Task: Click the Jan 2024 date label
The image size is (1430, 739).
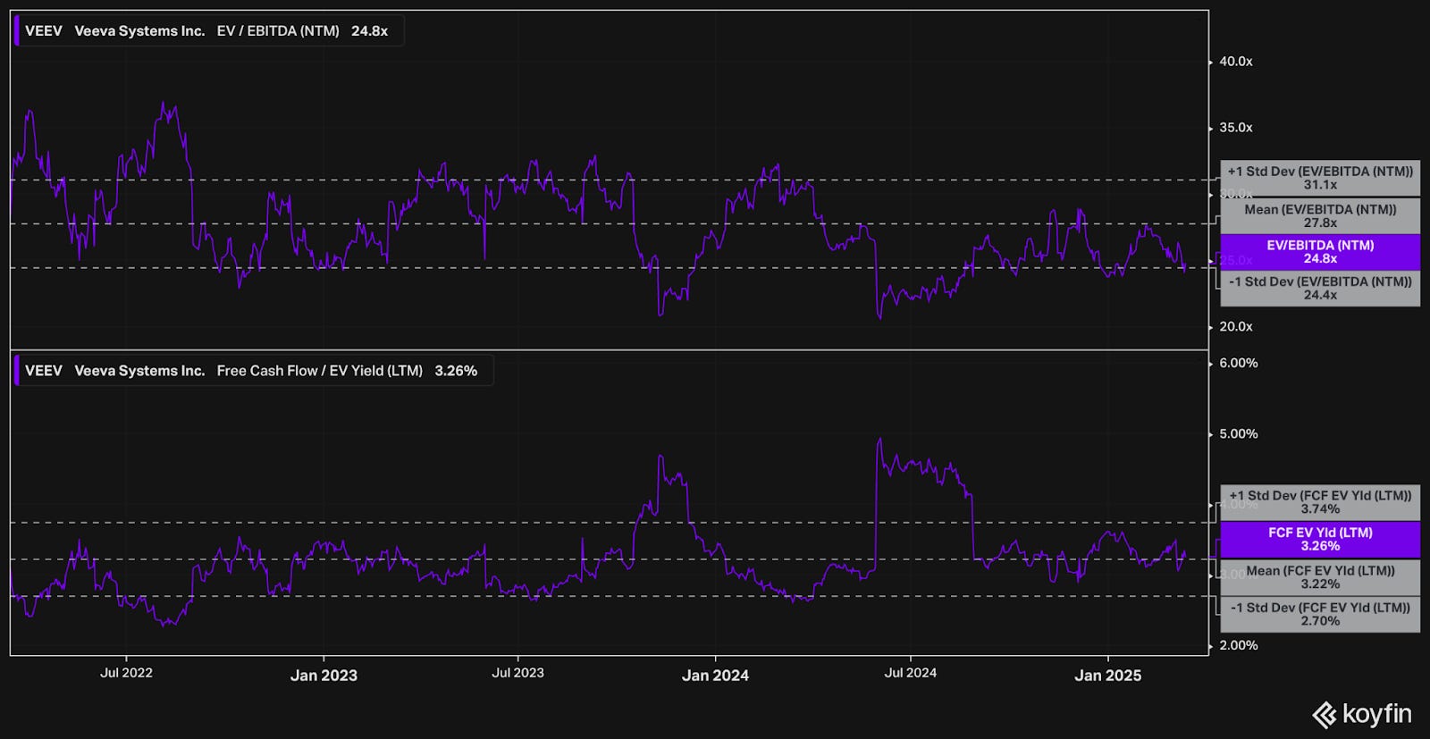Action: (715, 676)
